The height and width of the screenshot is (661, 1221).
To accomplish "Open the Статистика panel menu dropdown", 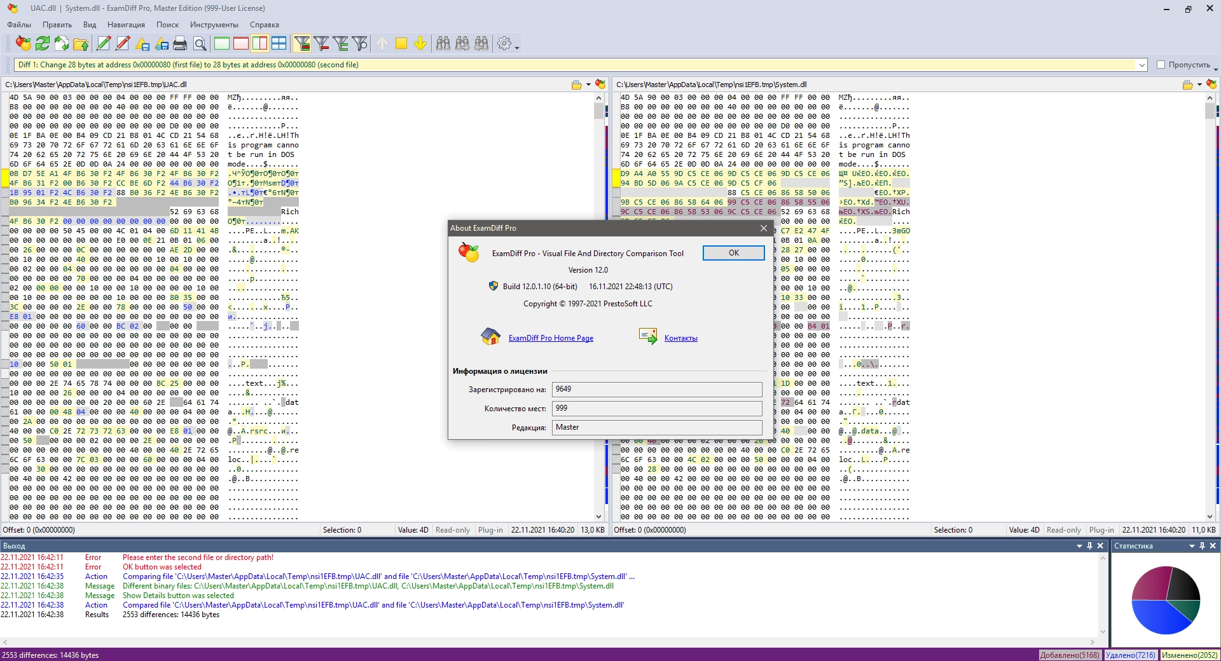I will pos(1192,546).
